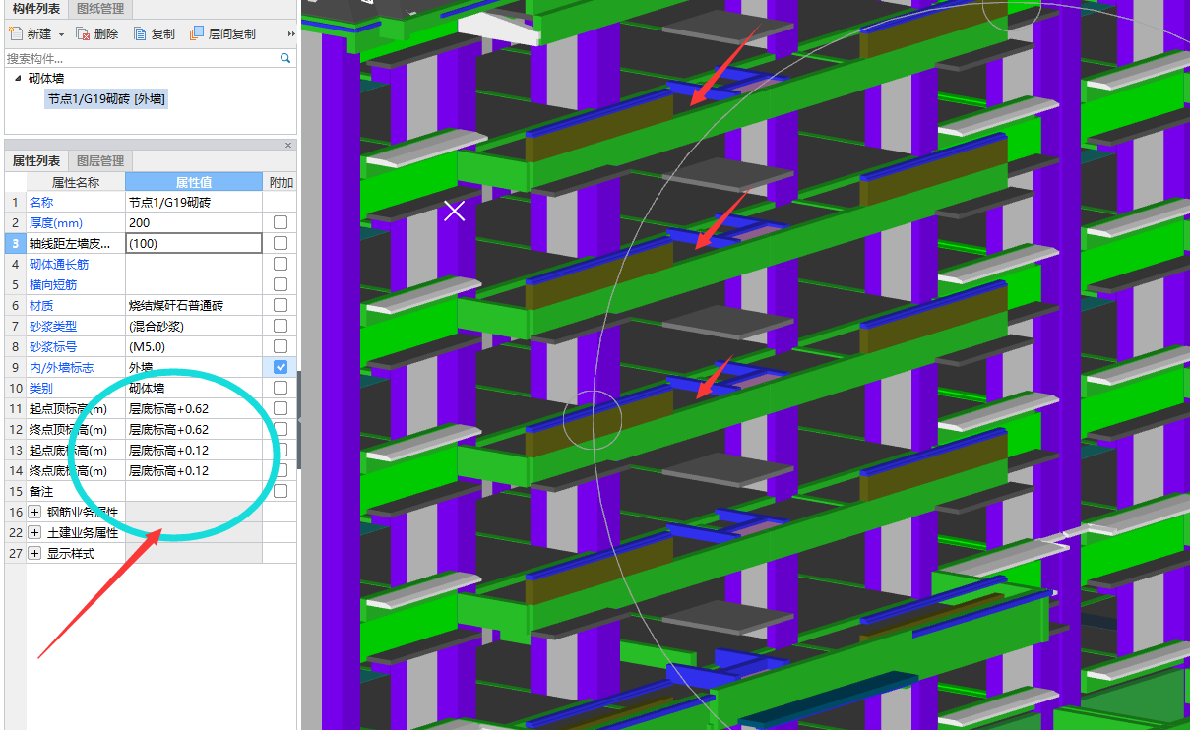Click the 厚度(mm) property name

pyautogui.click(x=56, y=222)
